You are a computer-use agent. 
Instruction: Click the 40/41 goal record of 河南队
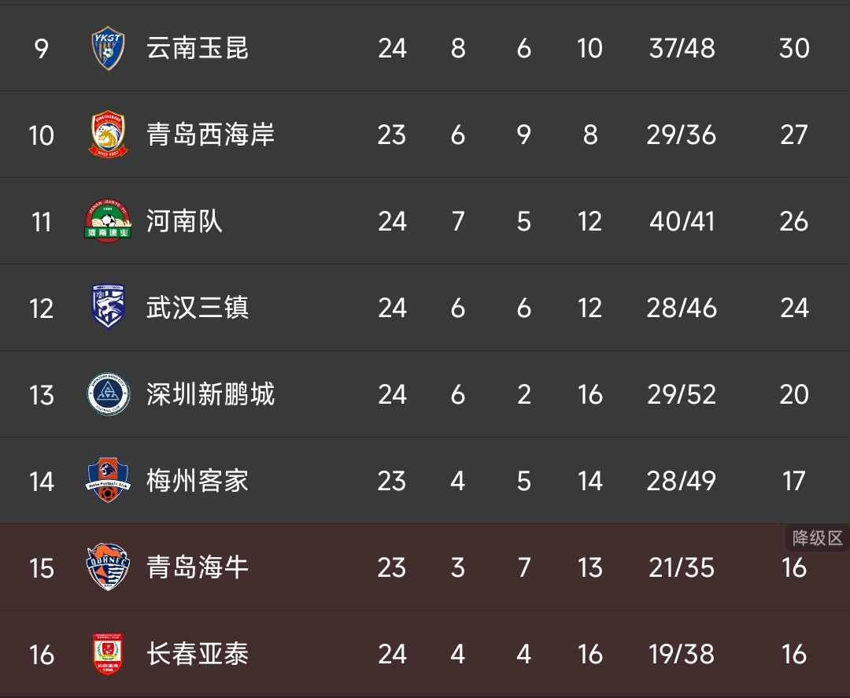point(682,221)
